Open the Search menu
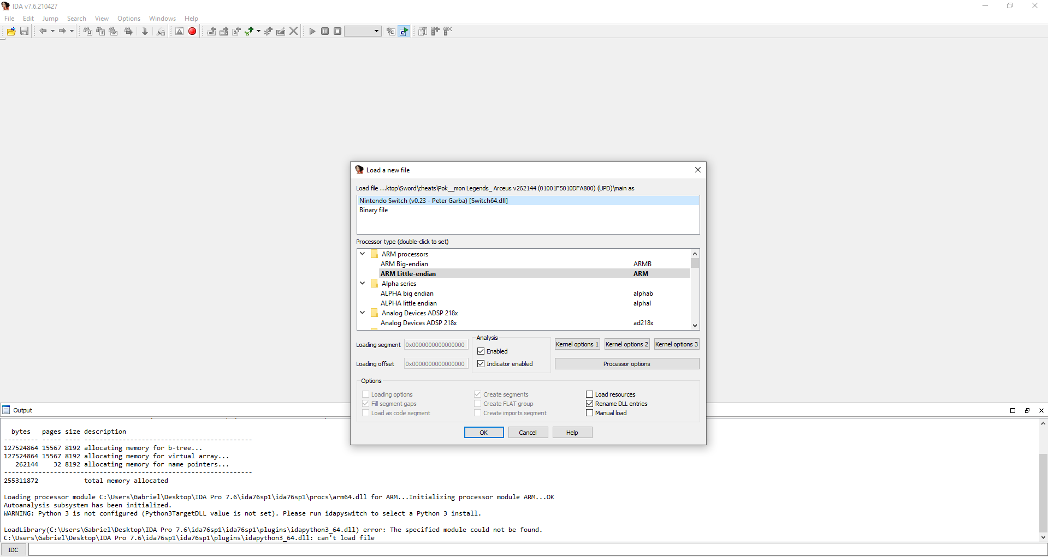This screenshot has height=557, width=1048. click(x=76, y=19)
